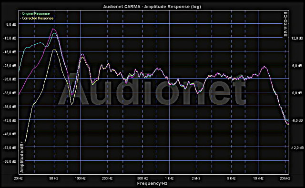Click the 'Frequency/Hz' axis title
Viewport: 305px width, 188px height.
click(152, 183)
